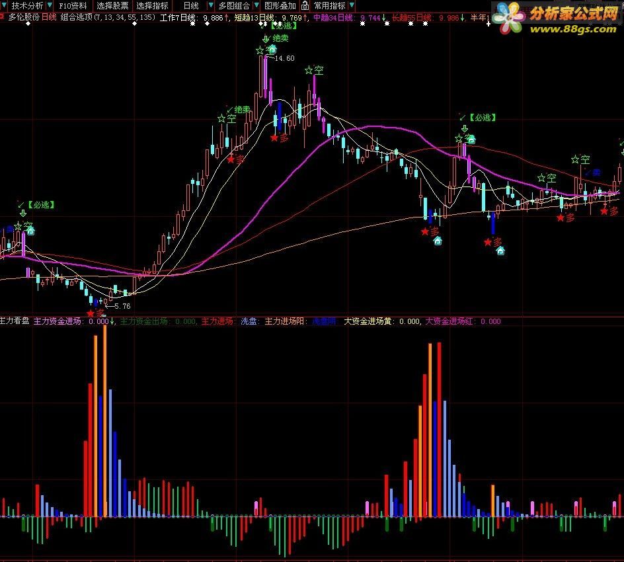Click the 大资金进场黄 legend entry
The height and width of the screenshot is (562, 624).
click(x=381, y=321)
